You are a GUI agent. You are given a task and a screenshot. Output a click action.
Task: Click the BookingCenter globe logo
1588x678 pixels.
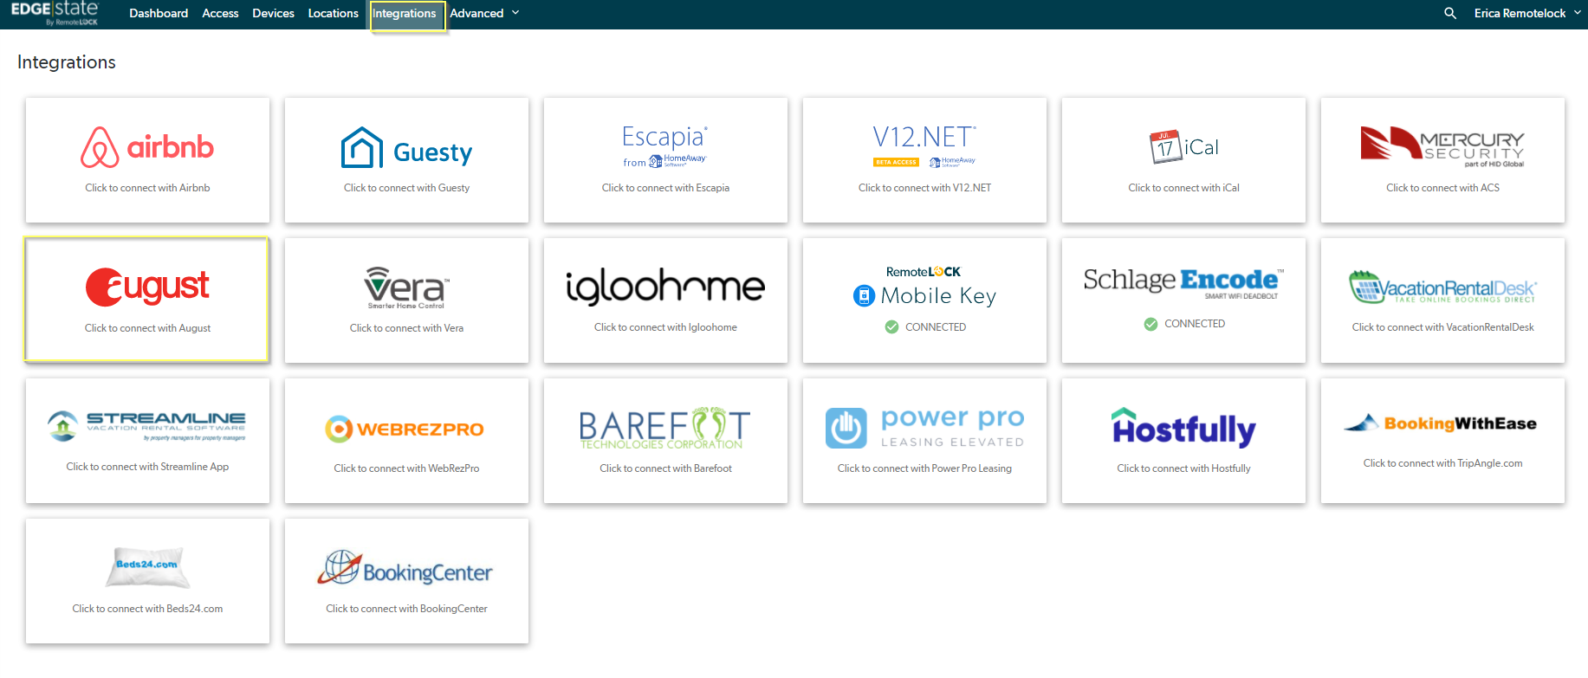point(339,568)
